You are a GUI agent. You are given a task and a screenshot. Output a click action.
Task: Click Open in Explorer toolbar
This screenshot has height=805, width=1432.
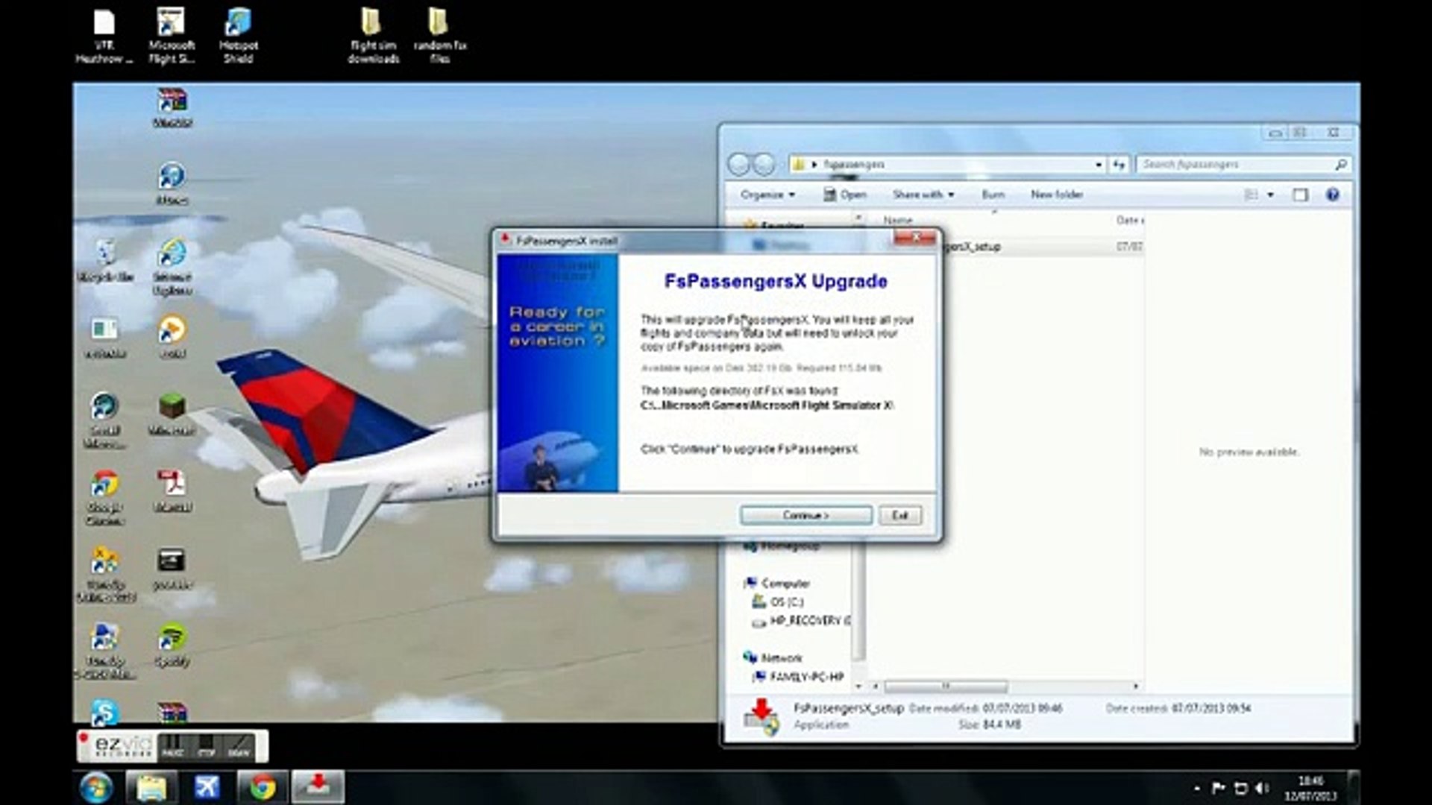(x=845, y=195)
